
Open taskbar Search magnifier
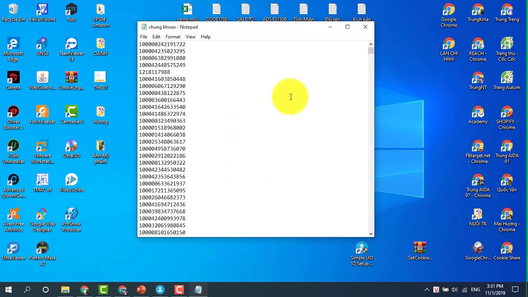27,290
